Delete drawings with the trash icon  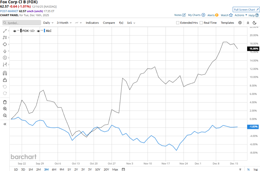pos(5,102)
